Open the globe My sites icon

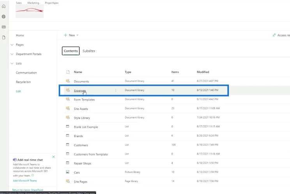[4, 17]
